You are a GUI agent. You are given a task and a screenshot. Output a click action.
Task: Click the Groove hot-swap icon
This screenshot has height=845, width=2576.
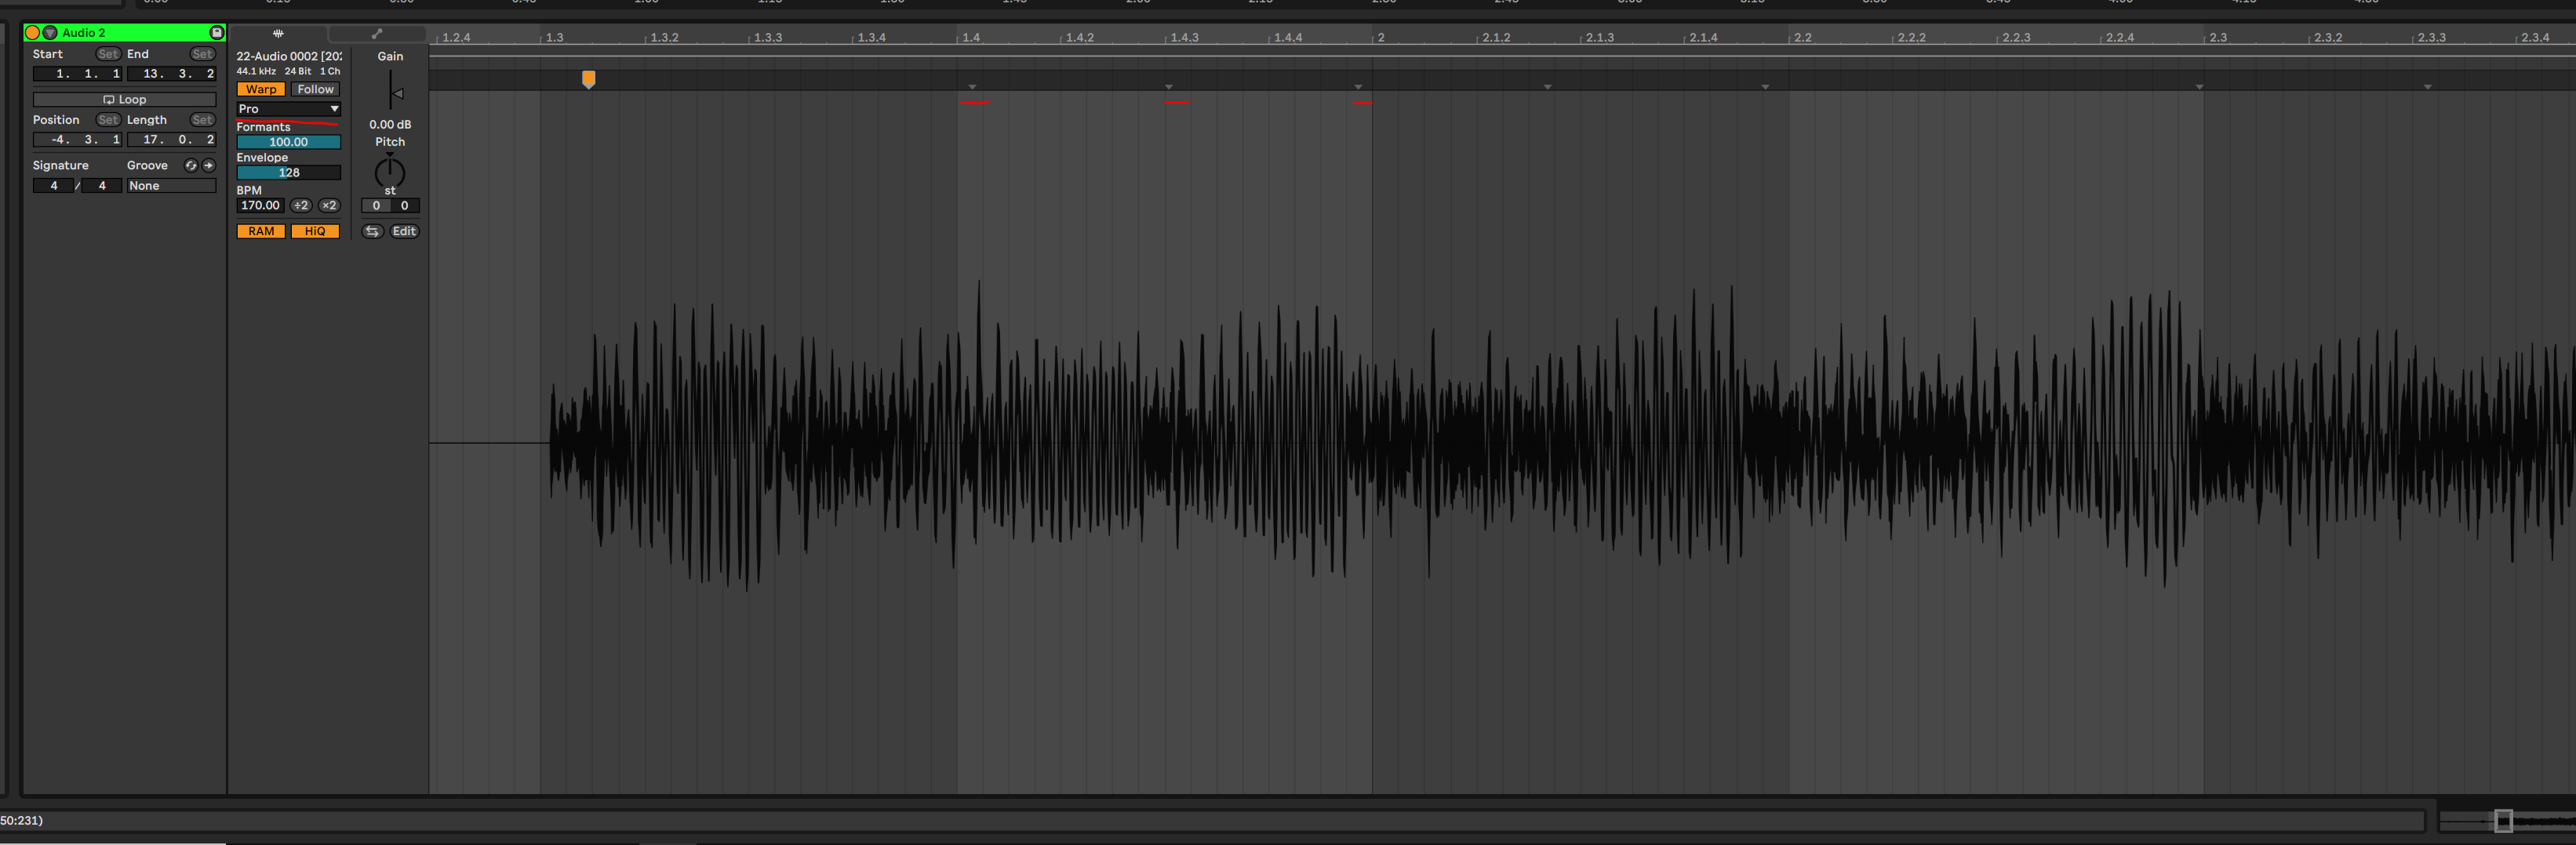coord(190,166)
